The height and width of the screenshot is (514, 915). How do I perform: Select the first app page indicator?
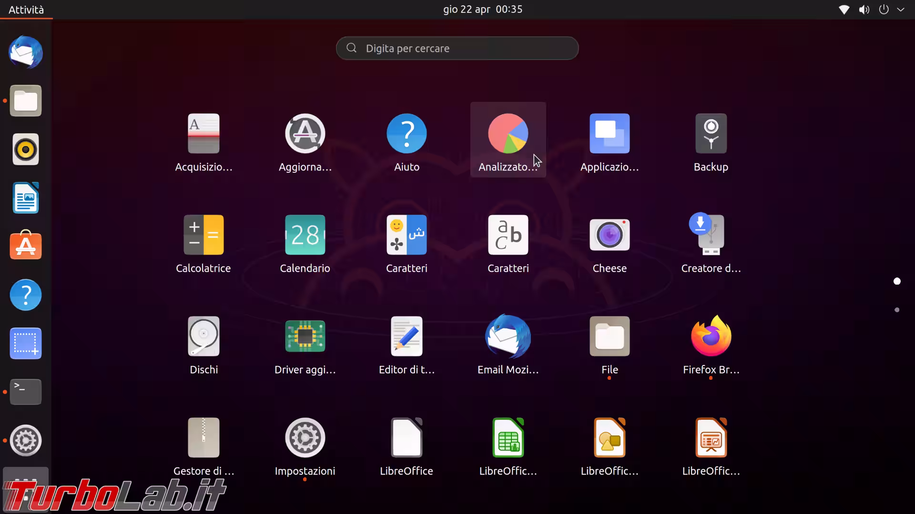click(x=897, y=281)
